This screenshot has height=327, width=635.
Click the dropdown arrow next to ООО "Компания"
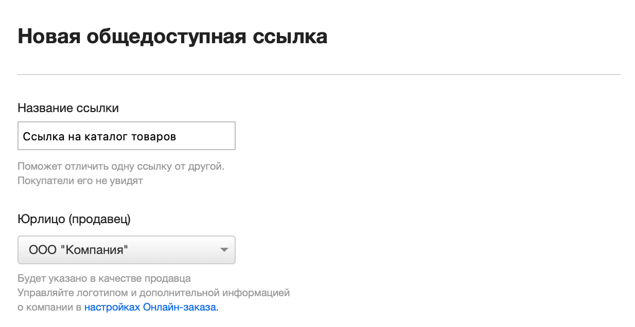tap(225, 250)
